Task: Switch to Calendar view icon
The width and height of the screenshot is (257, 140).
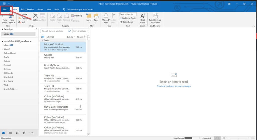Action: [x=10, y=133]
